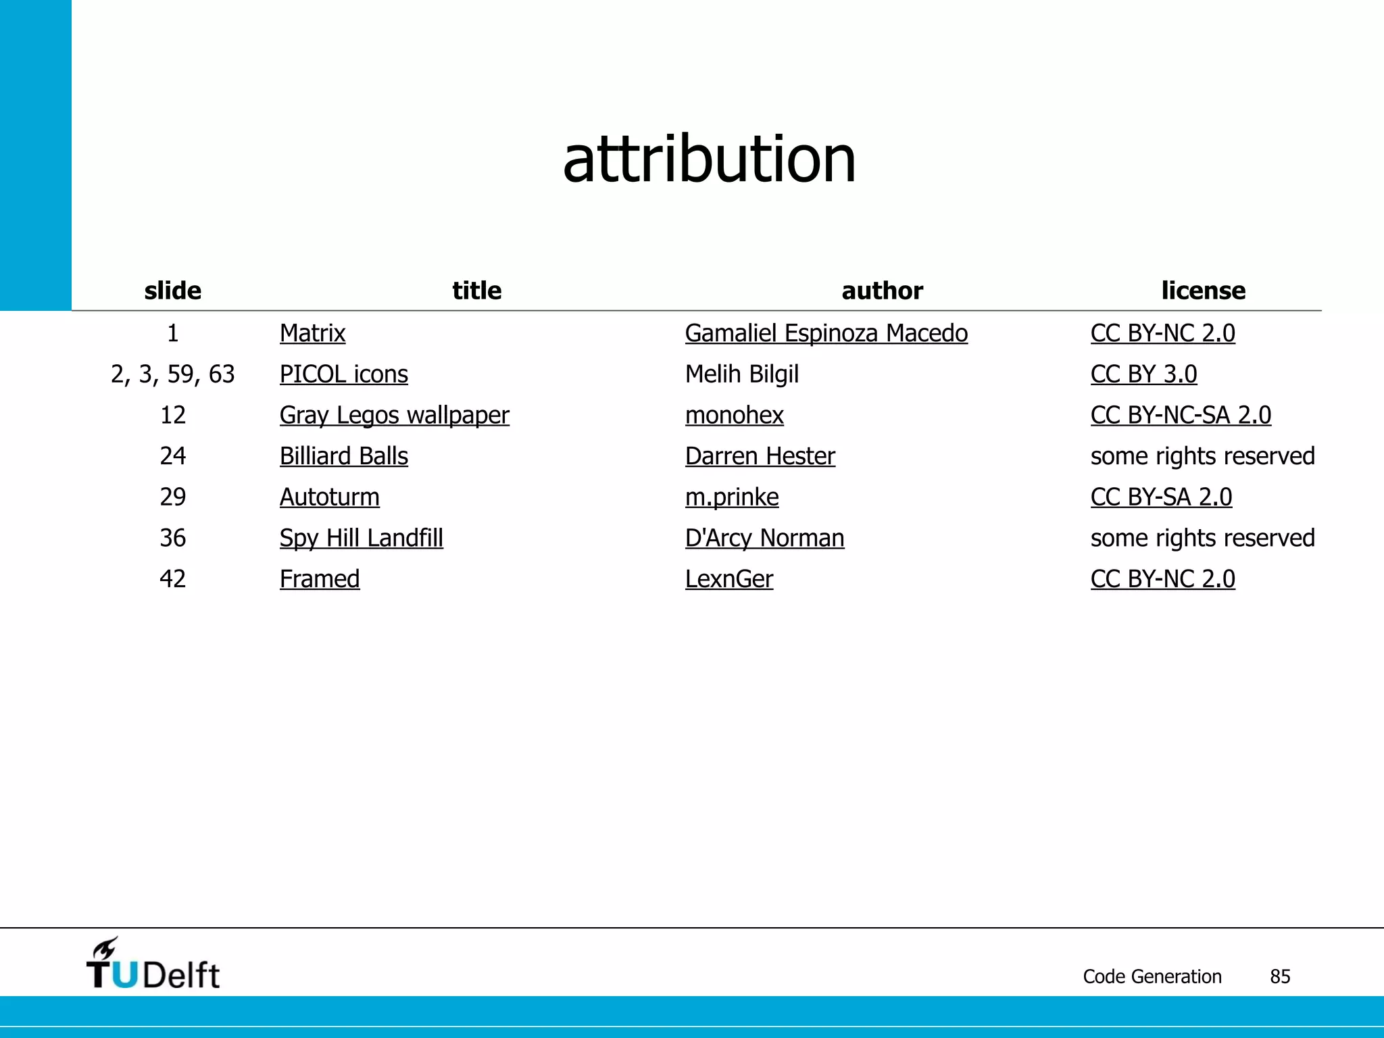The height and width of the screenshot is (1038, 1384).
Task: Click the license column header
Action: tap(1204, 291)
